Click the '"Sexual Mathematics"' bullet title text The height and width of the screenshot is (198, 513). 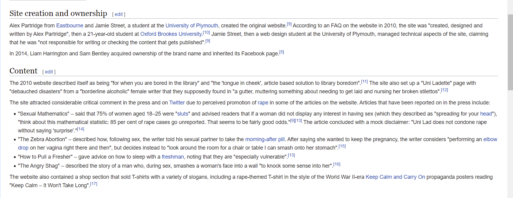coord(44,114)
